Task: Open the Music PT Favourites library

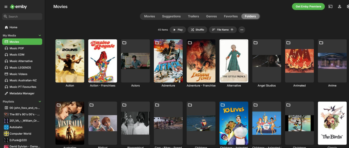Action: tap(22, 87)
